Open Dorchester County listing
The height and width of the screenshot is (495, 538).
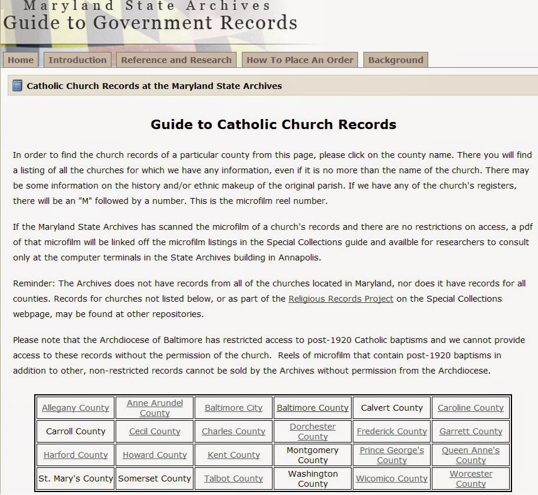313,431
